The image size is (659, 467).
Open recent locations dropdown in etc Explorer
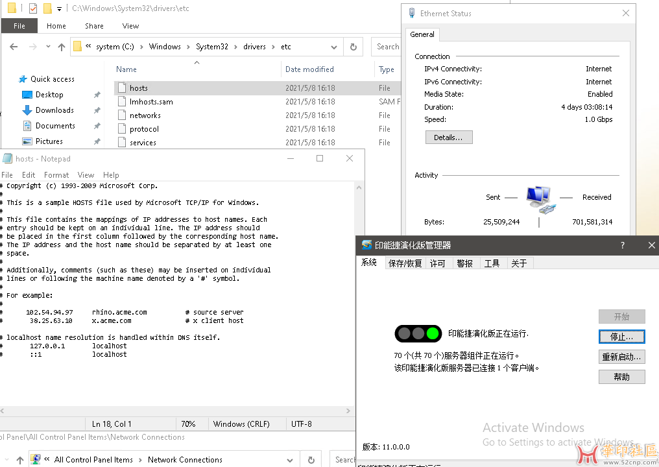(48, 47)
